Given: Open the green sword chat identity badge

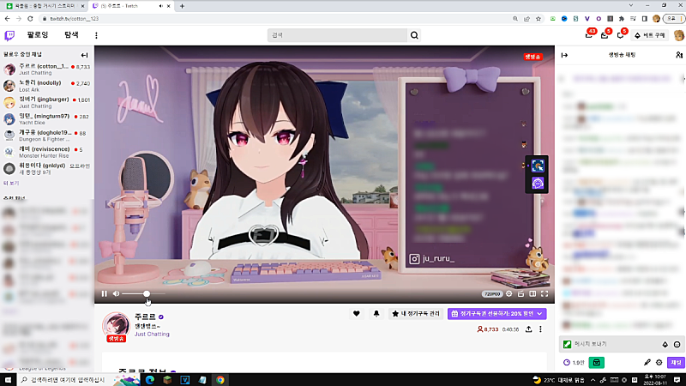Looking at the screenshot, I should coord(568,345).
